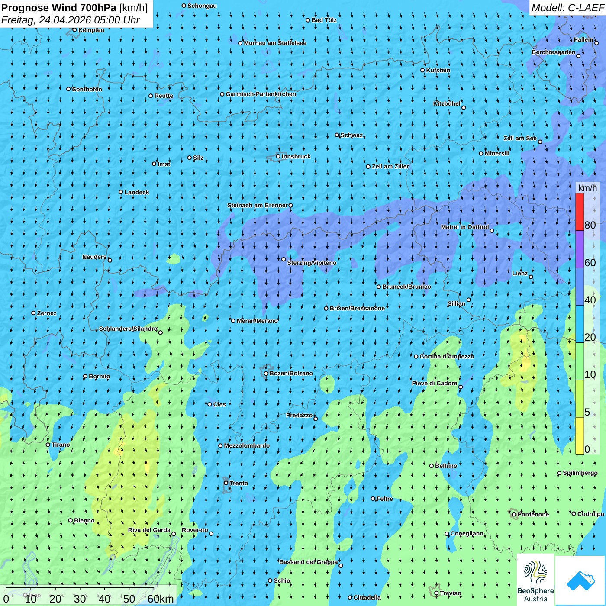Image resolution: width=606 pixels, height=606 pixels.
Task: Click the km/h legend heading
Action: [587, 187]
